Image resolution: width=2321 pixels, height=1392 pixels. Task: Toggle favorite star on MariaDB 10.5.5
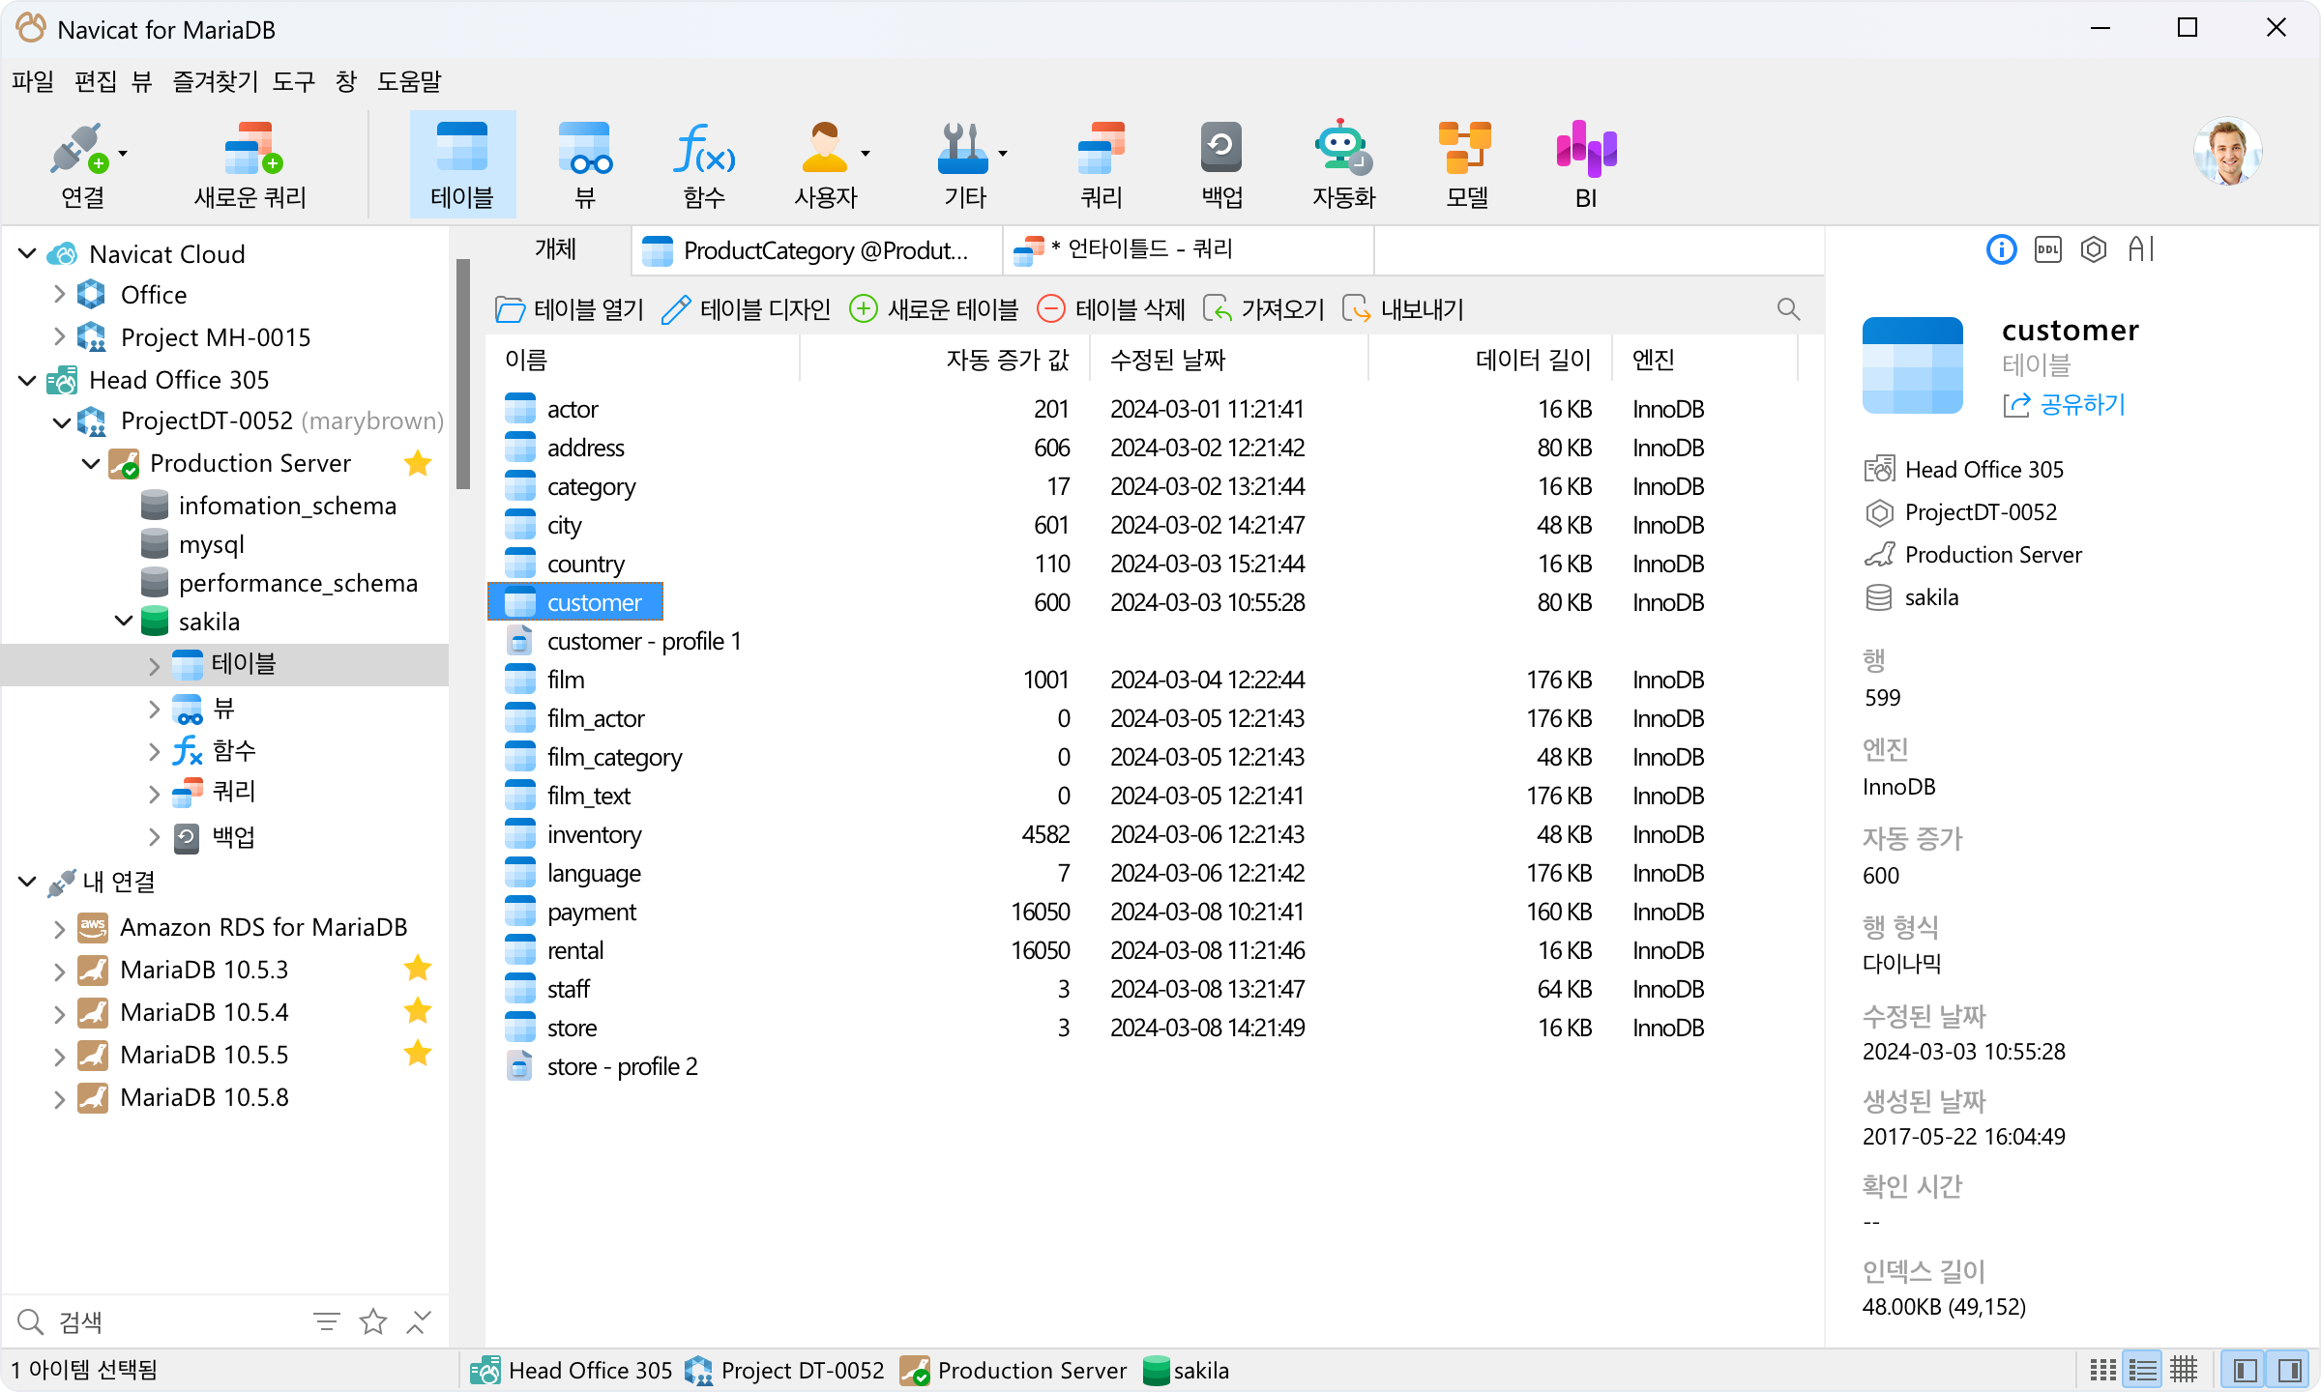click(418, 1054)
